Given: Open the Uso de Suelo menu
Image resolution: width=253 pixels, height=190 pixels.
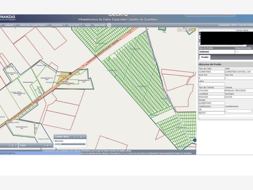Looking at the screenshot, I should pos(75,25).
